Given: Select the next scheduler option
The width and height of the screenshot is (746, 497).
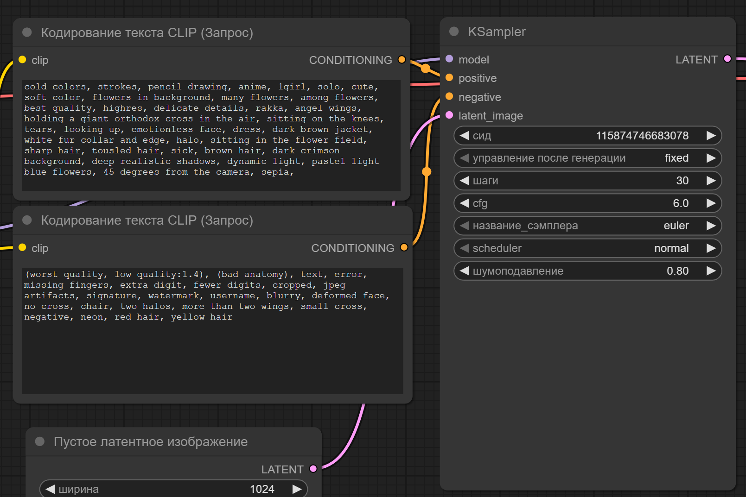Looking at the screenshot, I should (711, 248).
